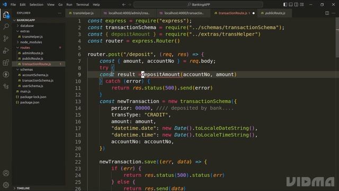This screenshot has height=191, width=339.
Task: Open the tree-shaped icon below the lightning icon
Action: pyautogui.click(x=6, y=86)
